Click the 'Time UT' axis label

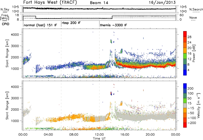[99, 138]
